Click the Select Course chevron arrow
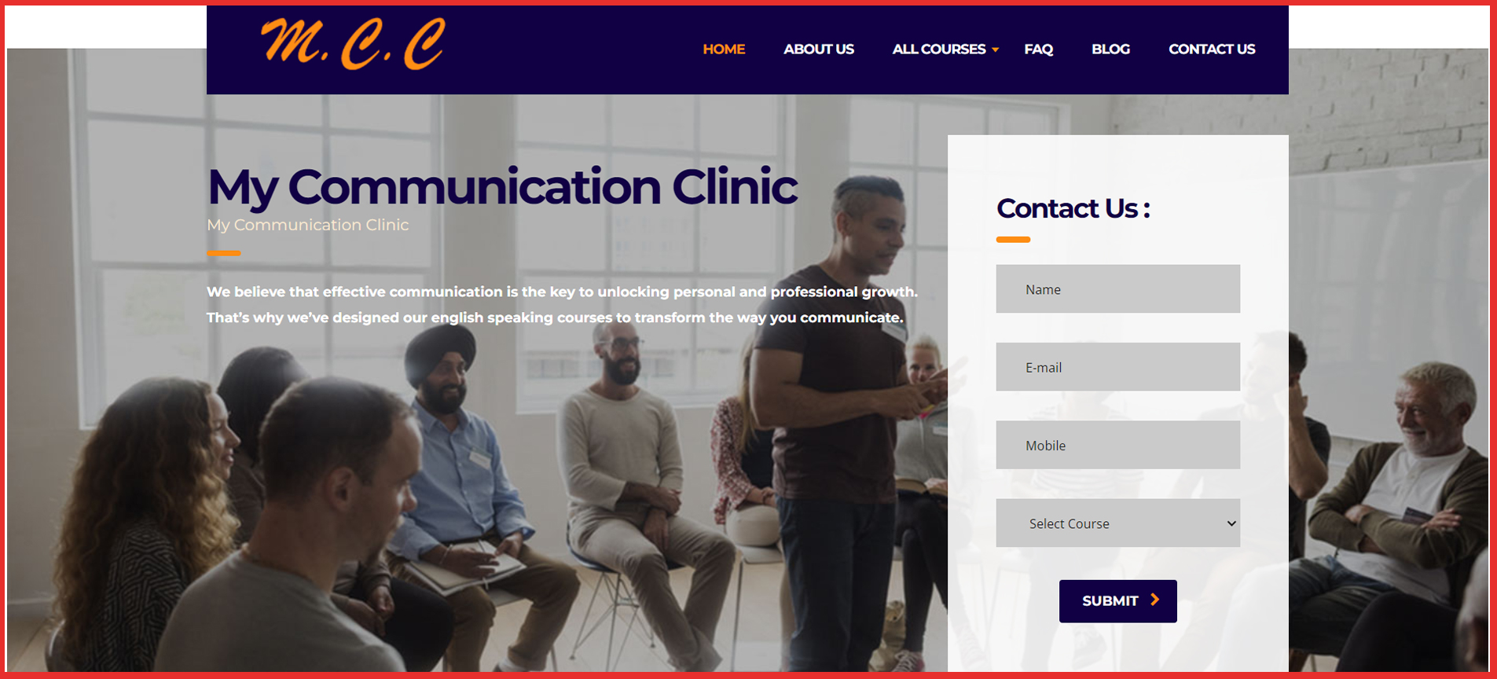Screen dimensions: 1497x679 (x=1231, y=523)
